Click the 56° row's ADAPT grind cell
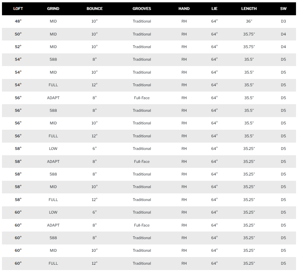The height and width of the screenshot is (272, 298). click(53, 98)
